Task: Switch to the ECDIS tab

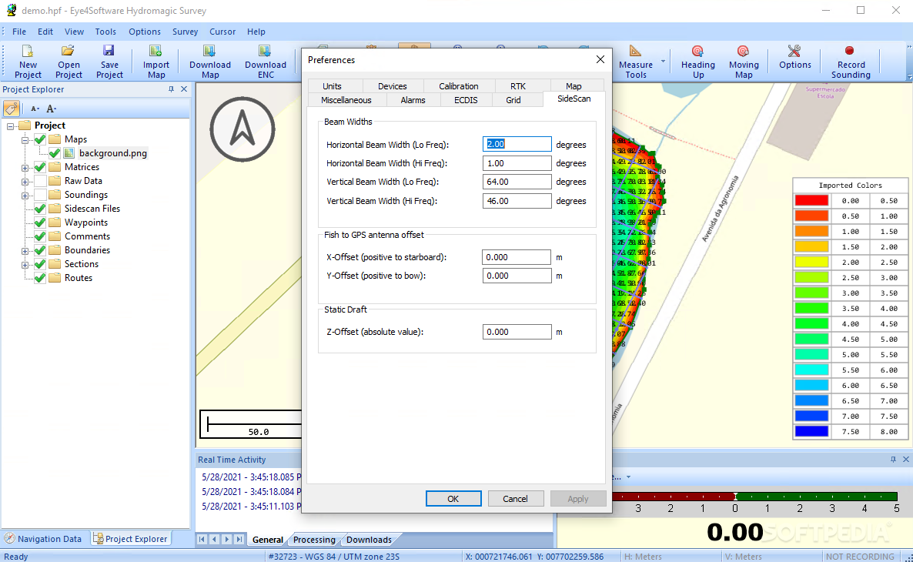Action: point(466,100)
